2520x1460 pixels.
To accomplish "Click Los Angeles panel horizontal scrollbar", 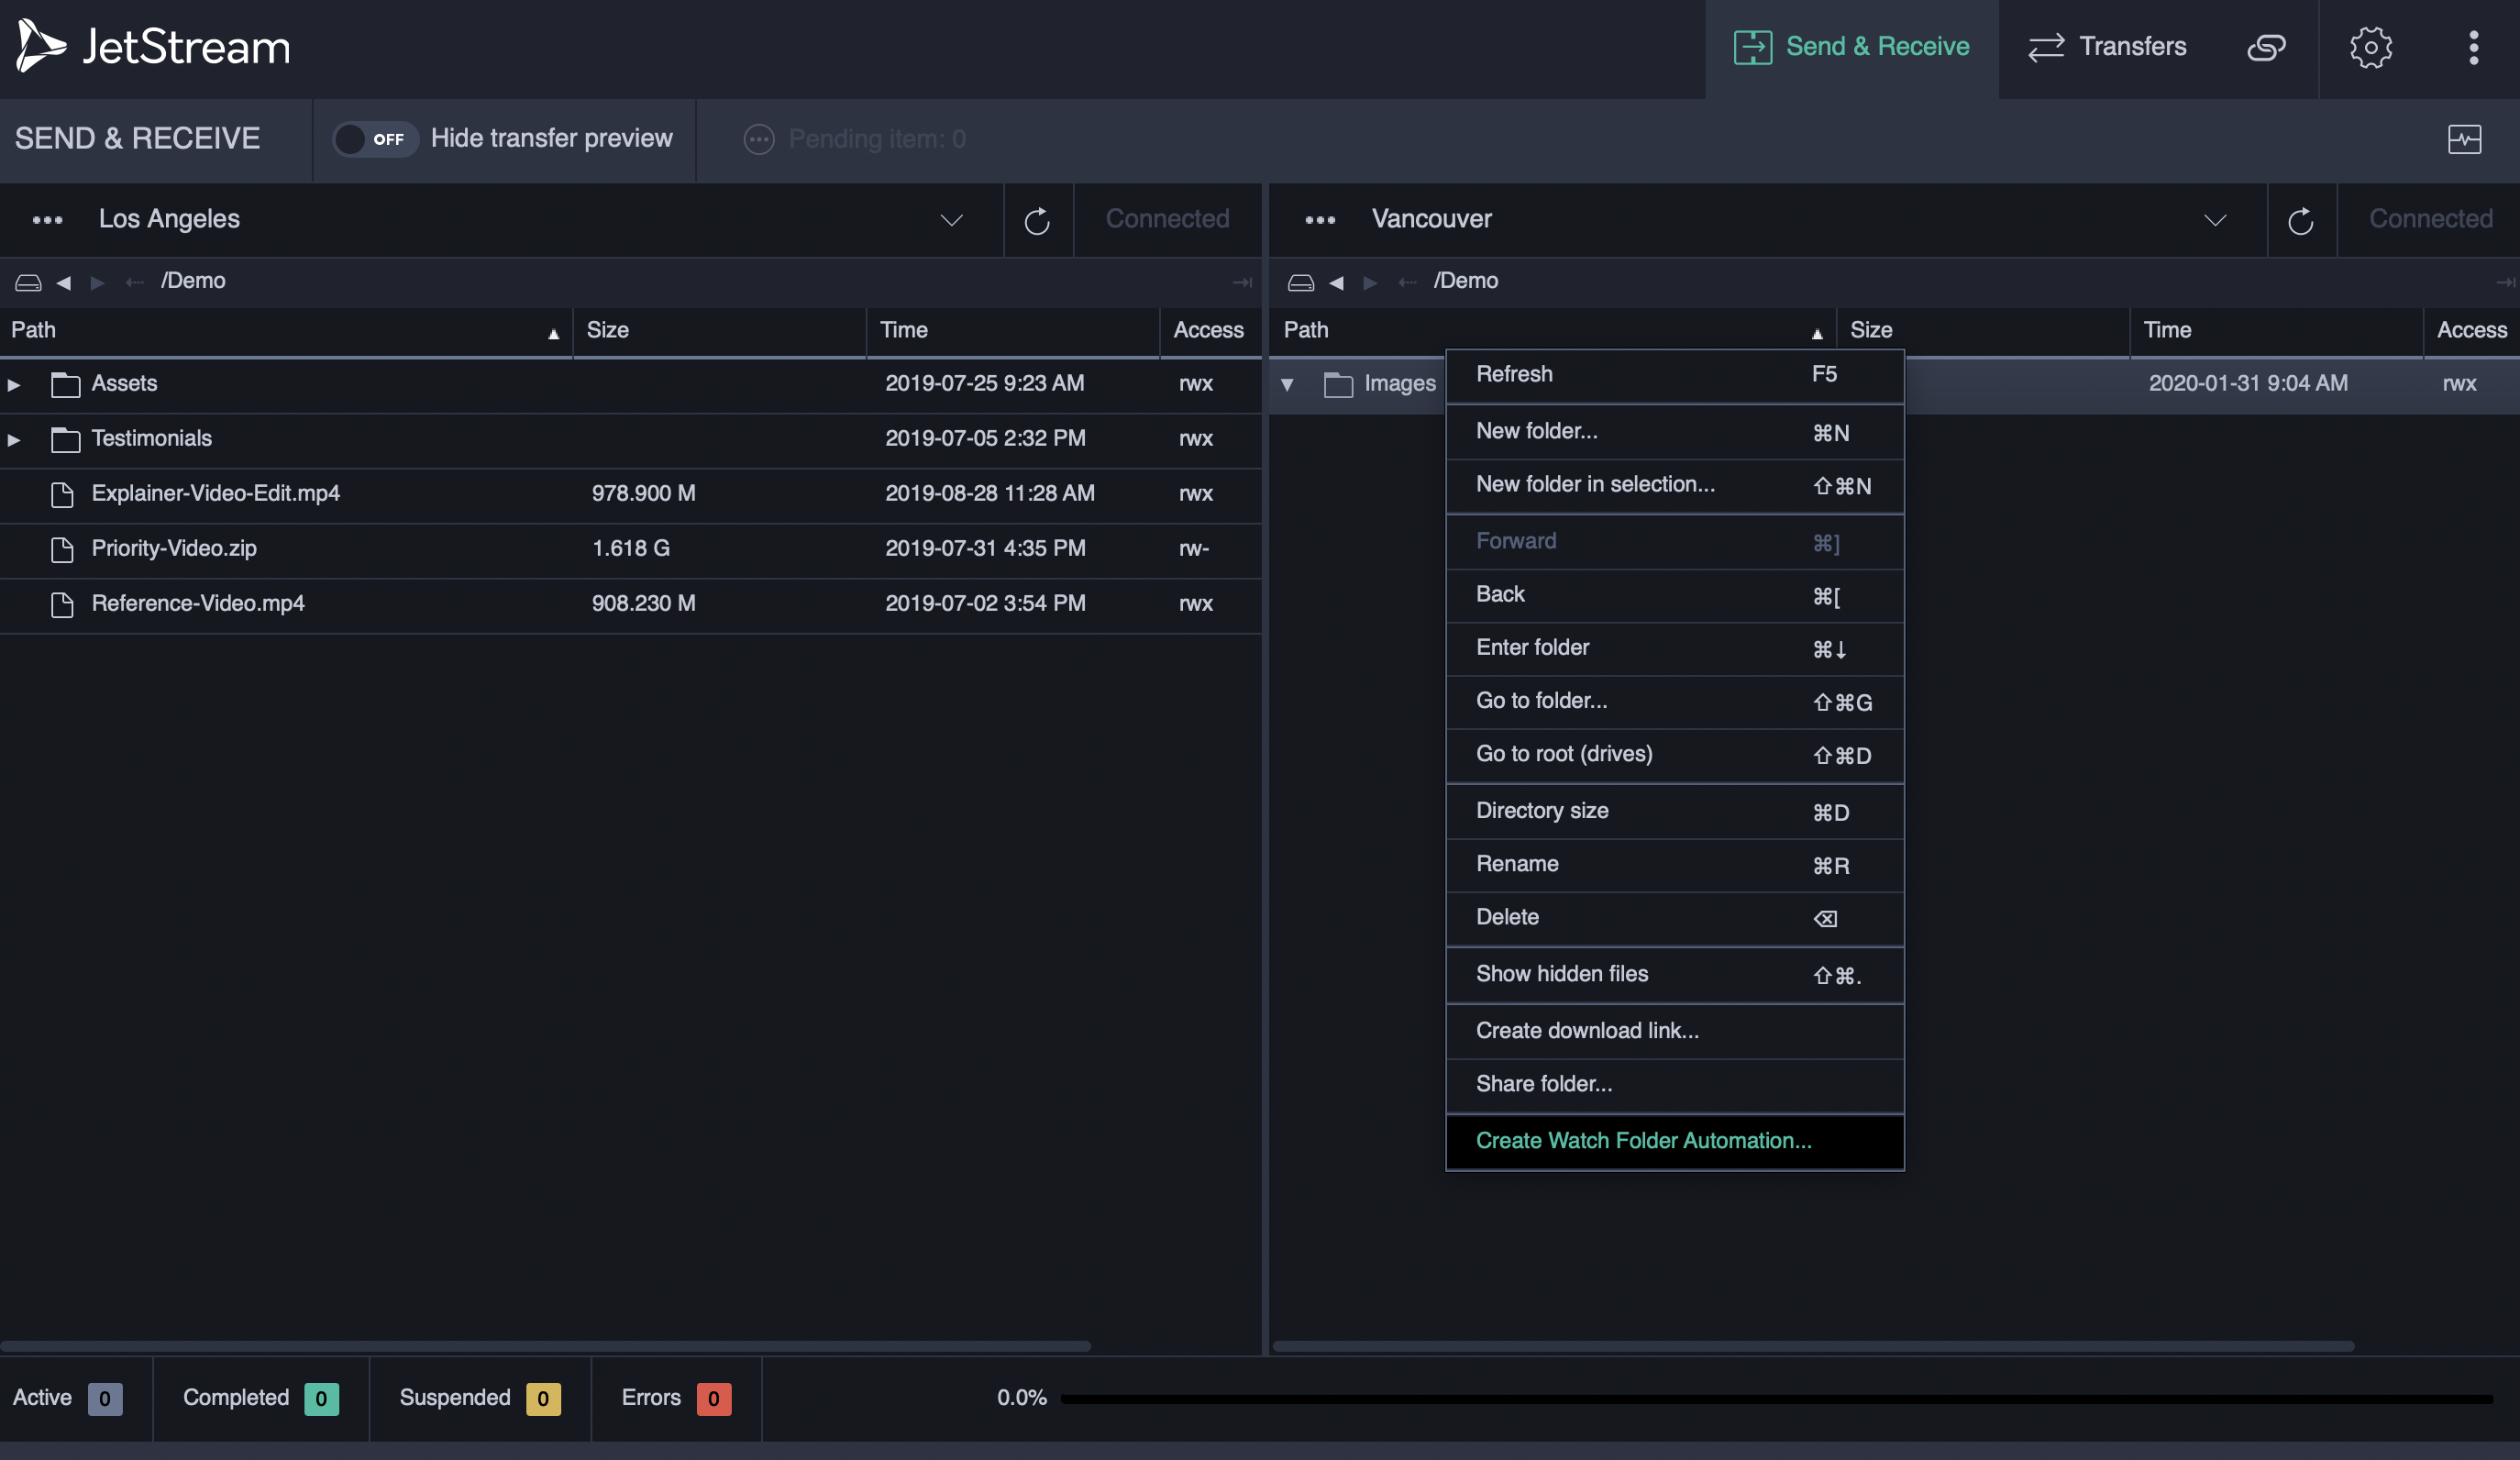I will click(x=545, y=1346).
